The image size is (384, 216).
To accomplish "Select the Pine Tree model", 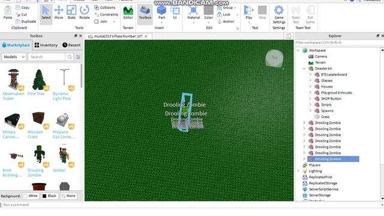I will tap(38, 82).
